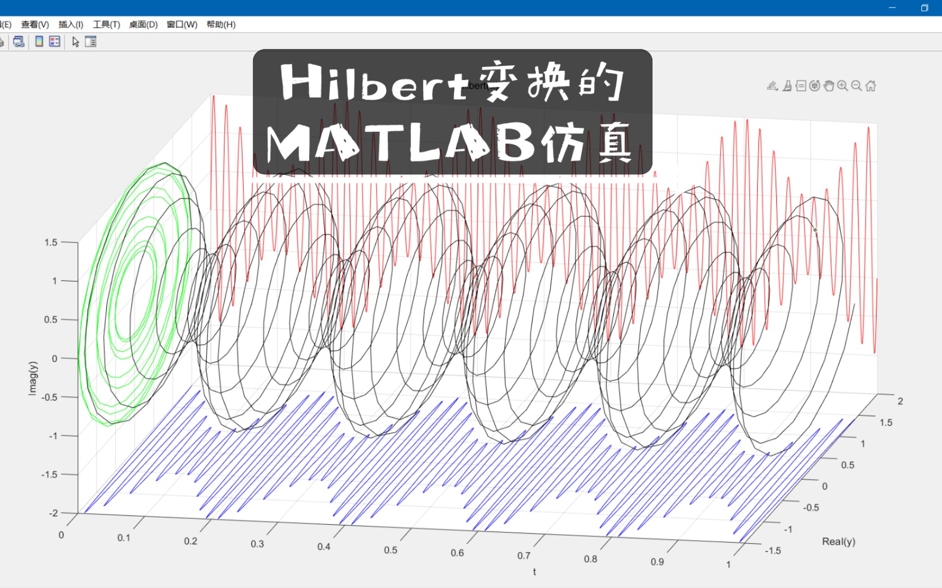Open the 插入(I) menu
The height and width of the screenshot is (588, 942).
71,24
